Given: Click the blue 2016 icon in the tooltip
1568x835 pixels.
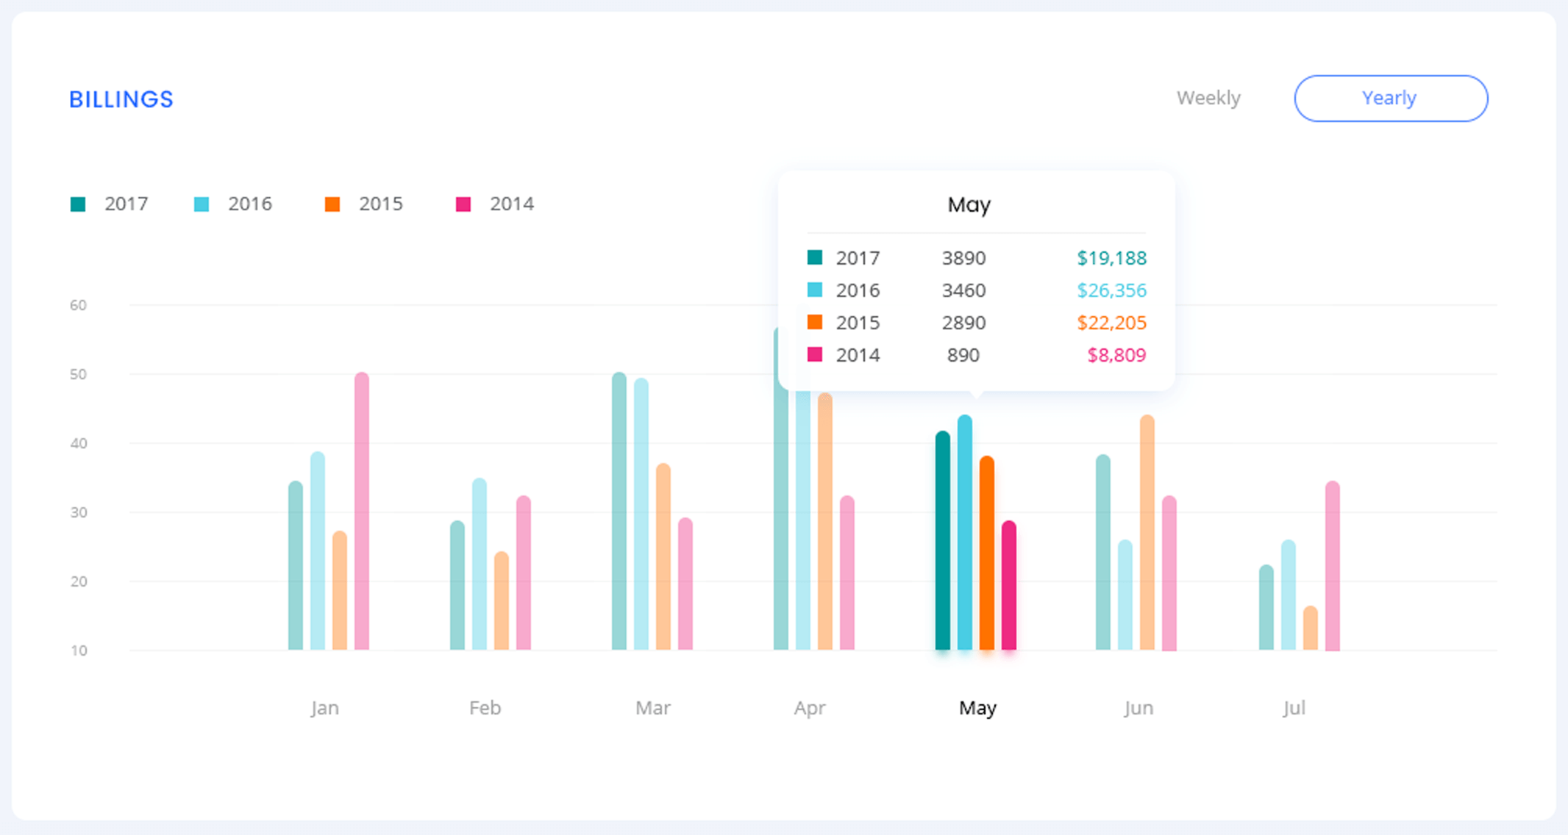Looking at the screenshot, I should (813, 290).
